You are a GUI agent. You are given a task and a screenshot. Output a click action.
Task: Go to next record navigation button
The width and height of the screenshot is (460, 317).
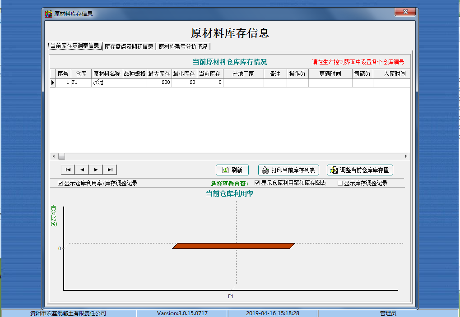tap(96, 170)
